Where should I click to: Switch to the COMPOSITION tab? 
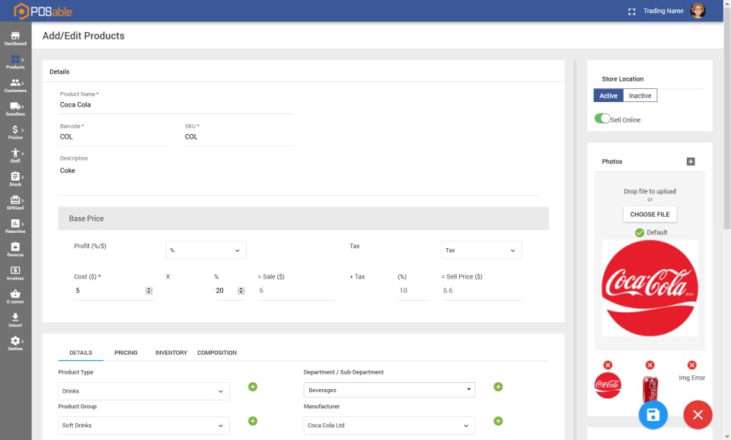tap(217, 352)
